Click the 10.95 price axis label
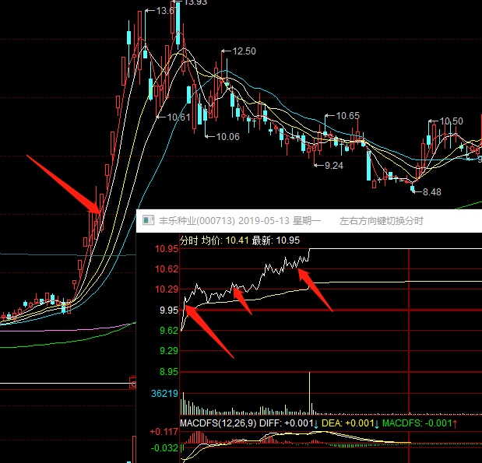The height and width of the screenshot is (463, 482). 167,248
